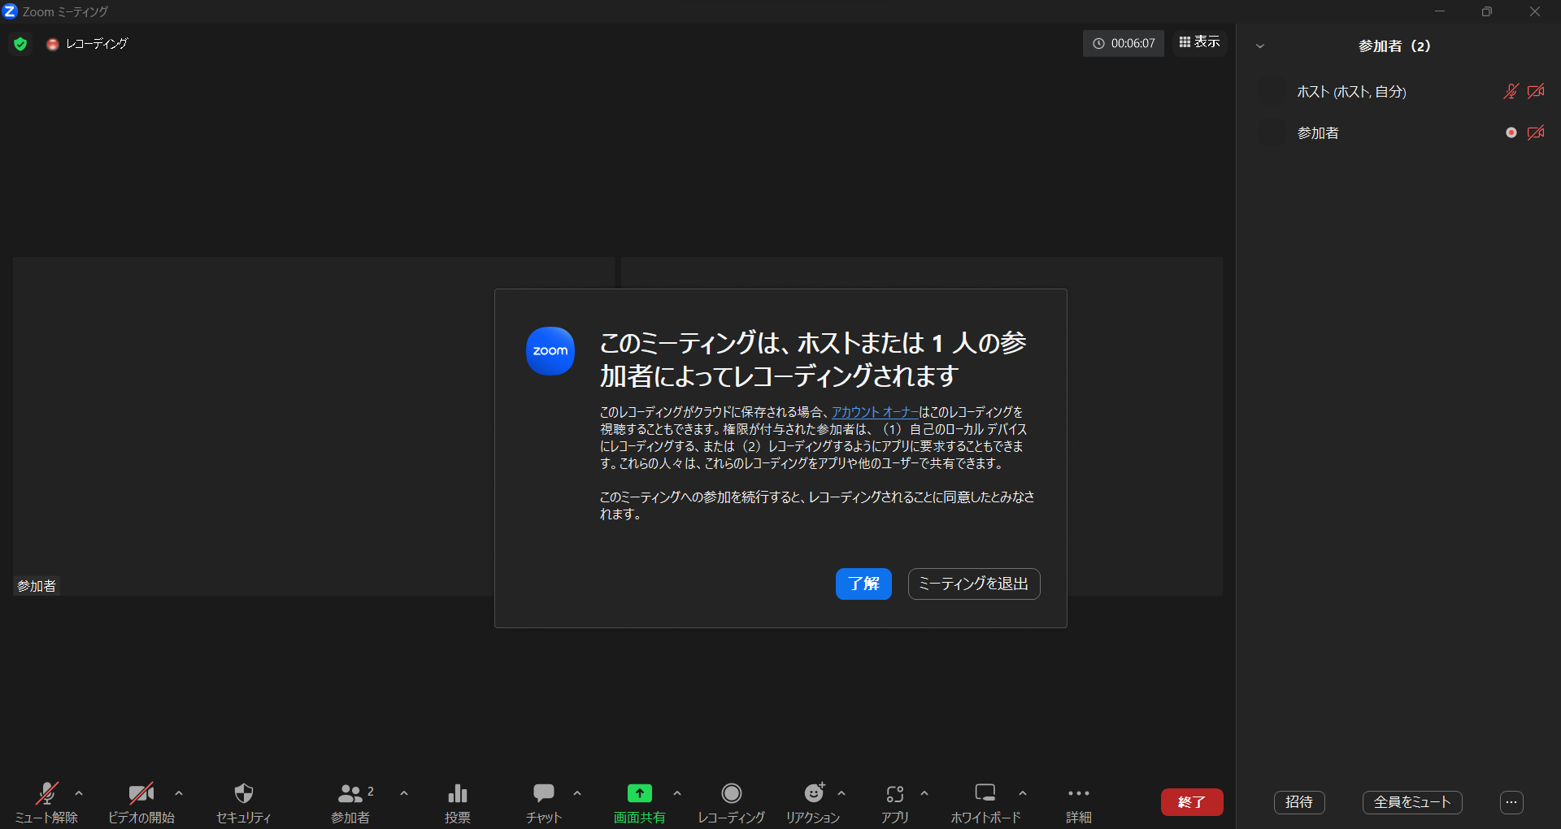Start video with ビデオの開始
This screenshot has width=1561, height=829.
pyautogui.click(x=141, y=793)
